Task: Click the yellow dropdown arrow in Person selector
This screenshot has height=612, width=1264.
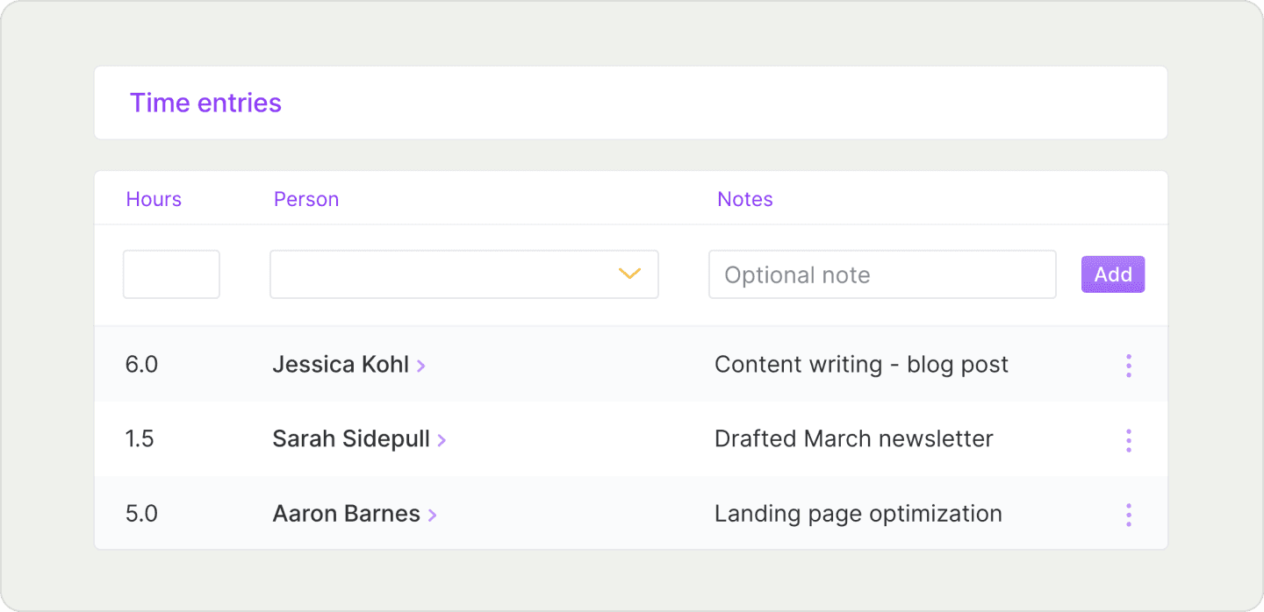Action: coord(628,274)
